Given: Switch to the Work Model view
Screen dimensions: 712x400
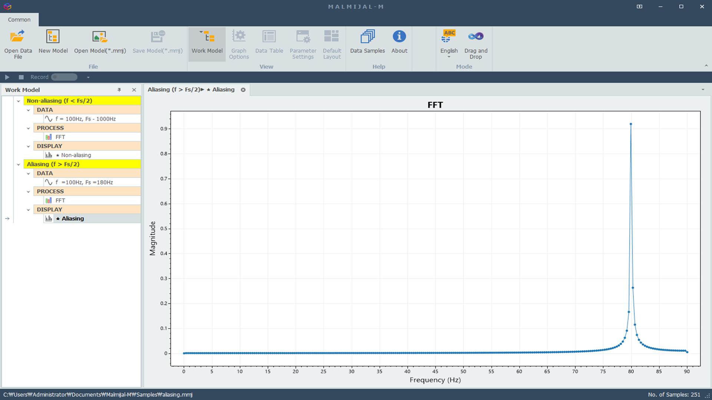Looking at the screenshot, I should 207,44.
